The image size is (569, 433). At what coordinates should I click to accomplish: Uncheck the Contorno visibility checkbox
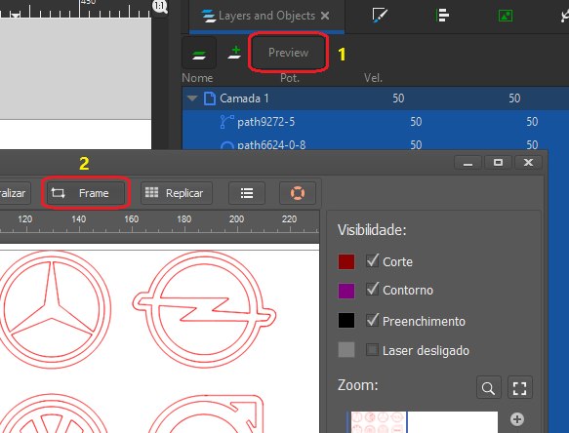[x=372, y=289]
